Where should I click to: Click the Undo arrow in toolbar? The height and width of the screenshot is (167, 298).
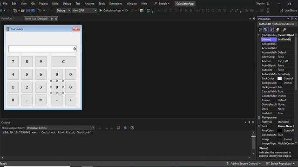40,11
